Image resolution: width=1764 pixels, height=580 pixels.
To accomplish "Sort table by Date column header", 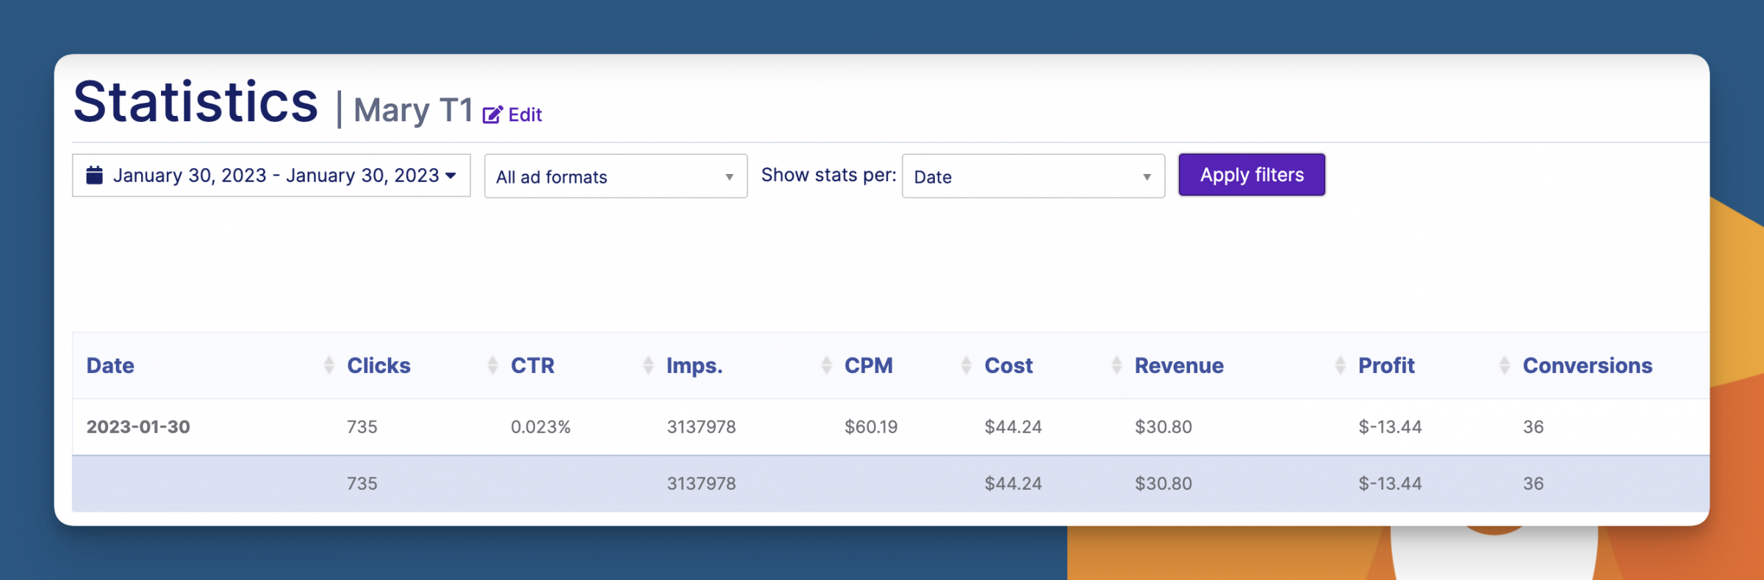I will pyautogui.click(x=110, y=366).
